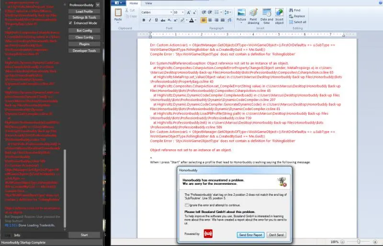The image size is (383, 246).
Task: Open Developer Tools in Honorbuddy
Action: click(x=84, y=51)
